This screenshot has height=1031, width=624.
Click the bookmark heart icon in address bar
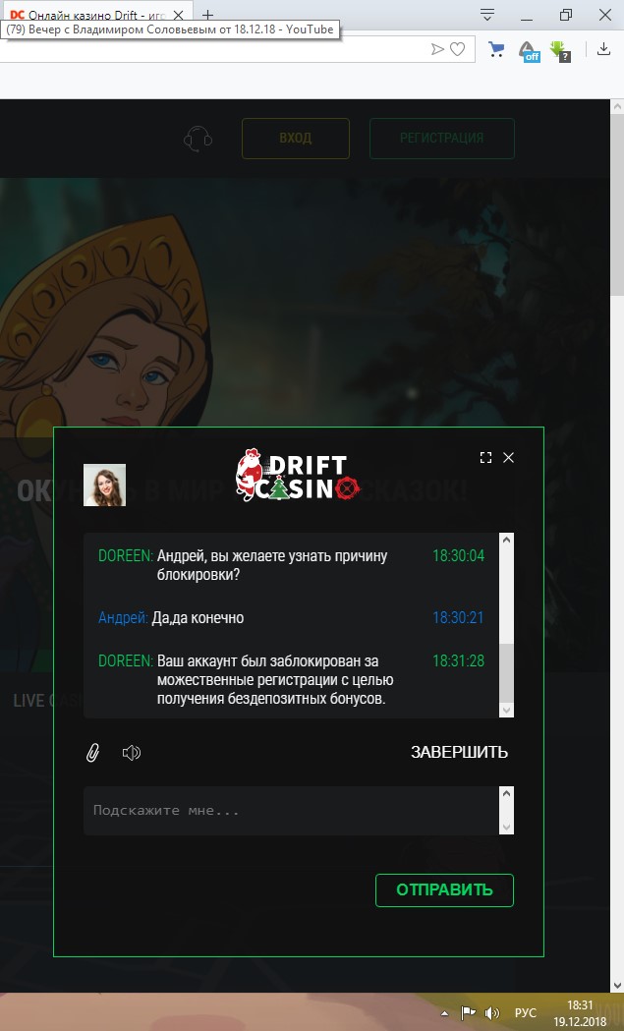point(458,49)
